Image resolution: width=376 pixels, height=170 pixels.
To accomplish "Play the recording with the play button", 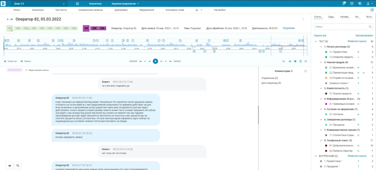I will click(155, 61).
